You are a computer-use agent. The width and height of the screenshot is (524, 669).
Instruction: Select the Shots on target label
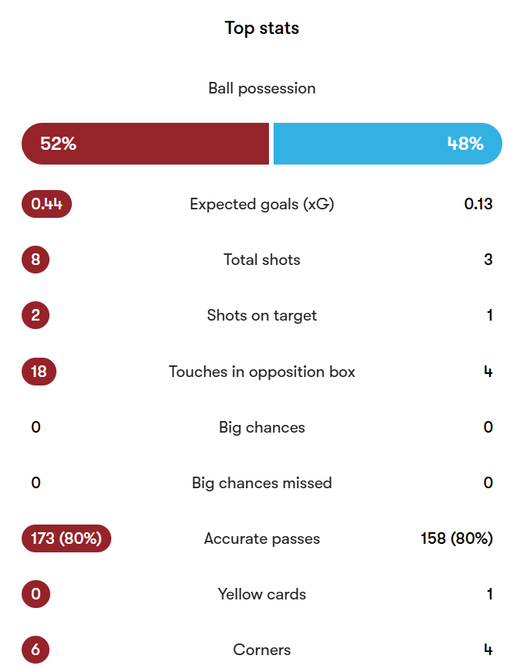pos(262,315)
